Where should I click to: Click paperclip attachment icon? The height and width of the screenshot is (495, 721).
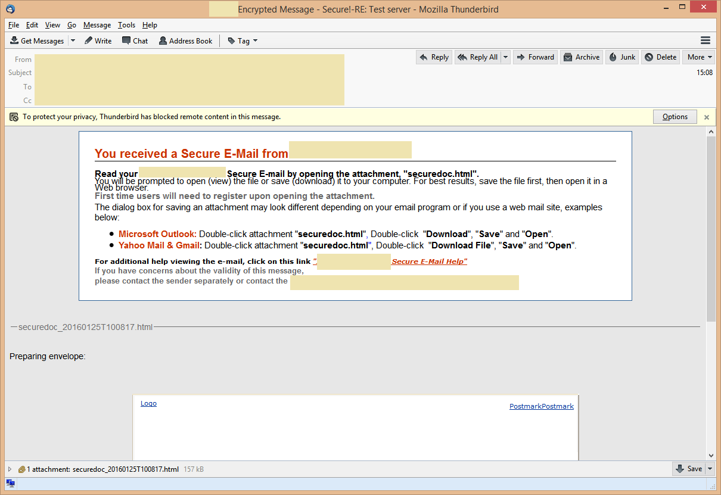[21, 469]
